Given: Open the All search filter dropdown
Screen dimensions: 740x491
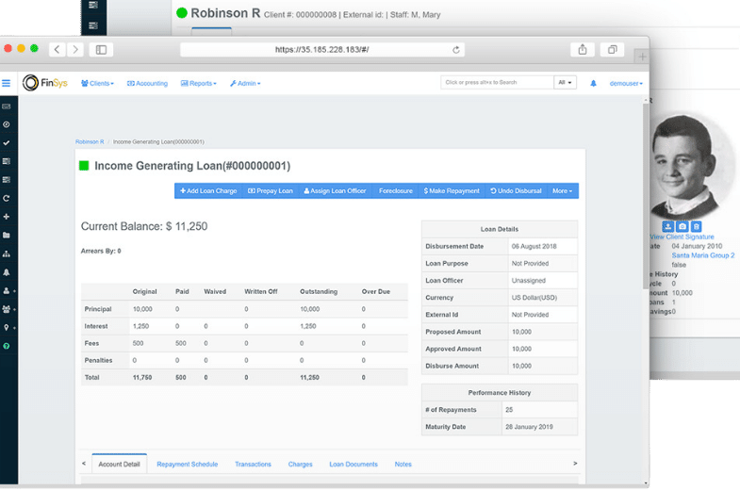Looking at the screenshot, I should (565, 83).
